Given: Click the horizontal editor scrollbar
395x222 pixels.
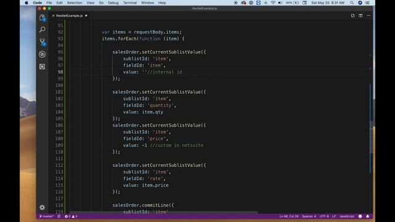Looking at the screenshot, I should point(164,212).
